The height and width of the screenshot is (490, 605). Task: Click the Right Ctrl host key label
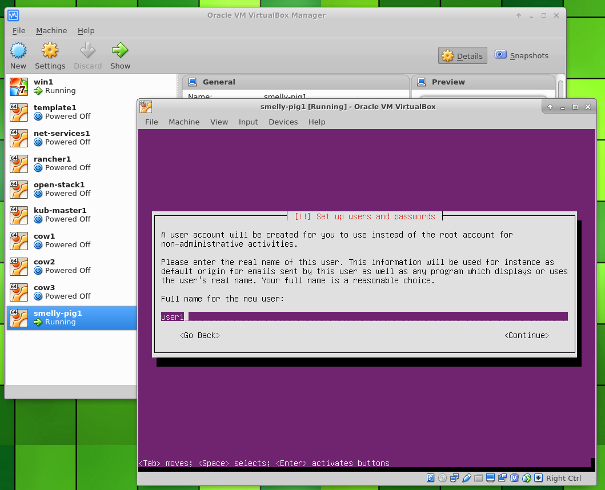563,479
